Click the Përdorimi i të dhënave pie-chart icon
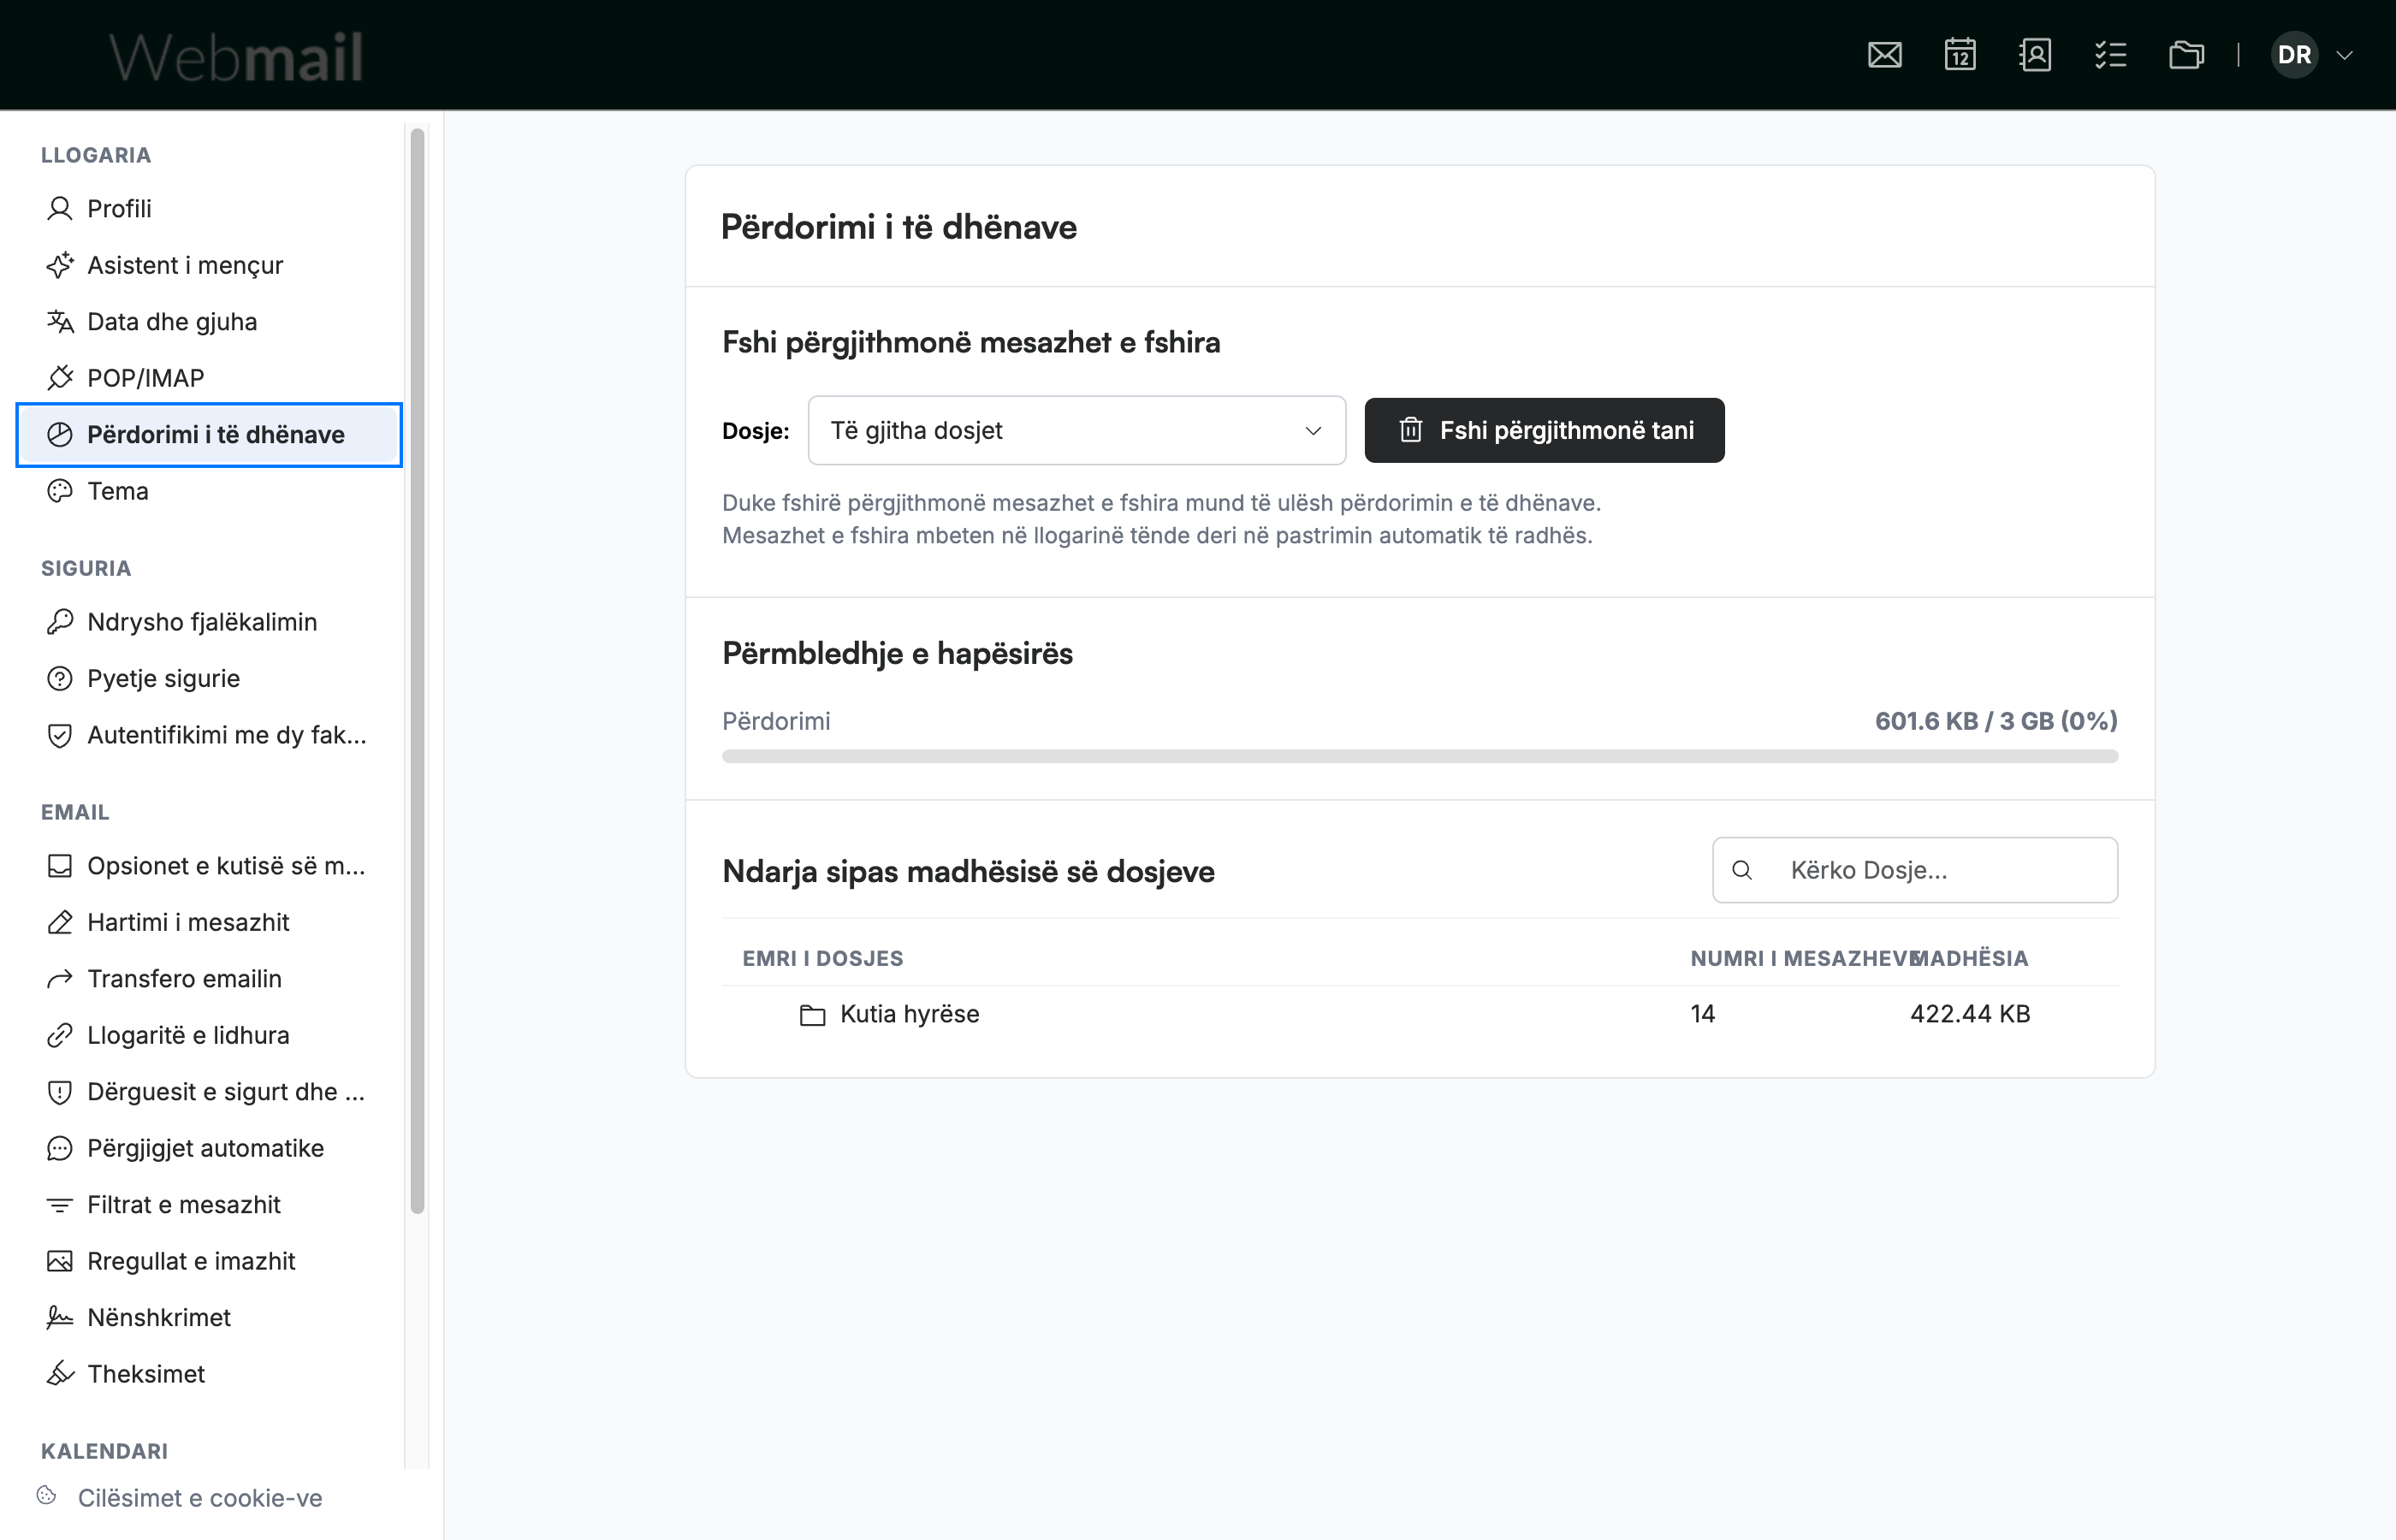Image resolution: width=2396 pixels, height=1540 pixels. 60,434
